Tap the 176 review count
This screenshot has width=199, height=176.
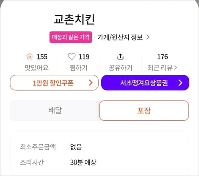pyautogui.click(x=163, y=57)
